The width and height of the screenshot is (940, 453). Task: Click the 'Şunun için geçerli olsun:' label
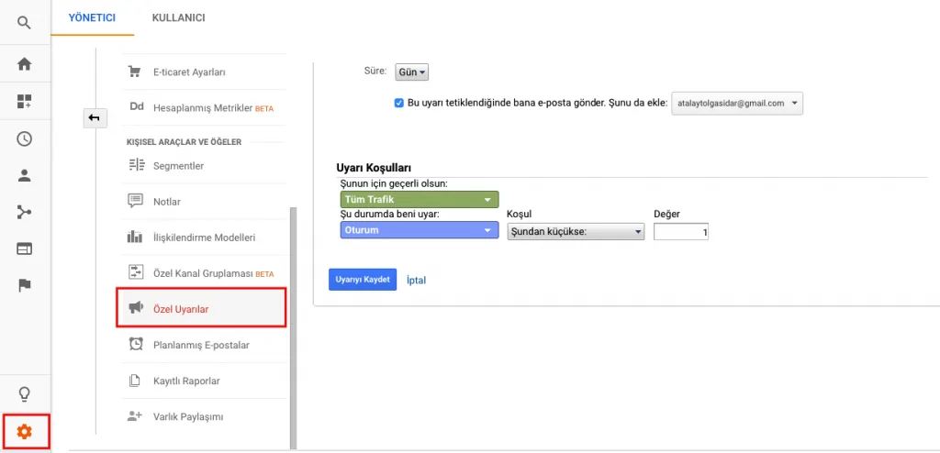point(394,184)
